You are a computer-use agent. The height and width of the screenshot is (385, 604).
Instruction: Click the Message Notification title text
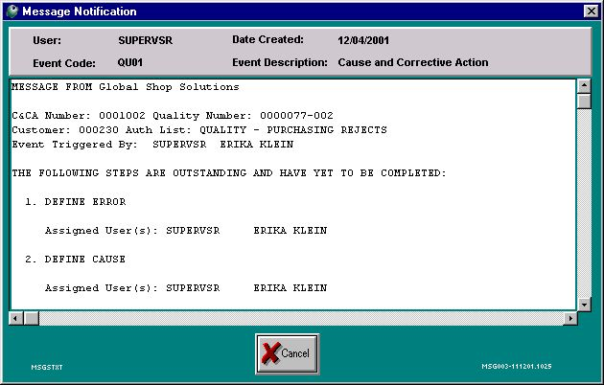click(x=80, y=11)
